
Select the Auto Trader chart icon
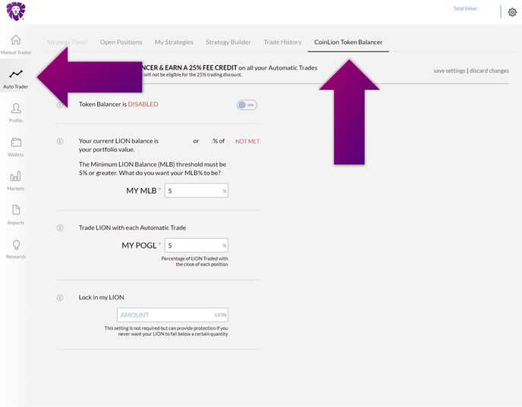pyautogui.click(x=16, y=74)
